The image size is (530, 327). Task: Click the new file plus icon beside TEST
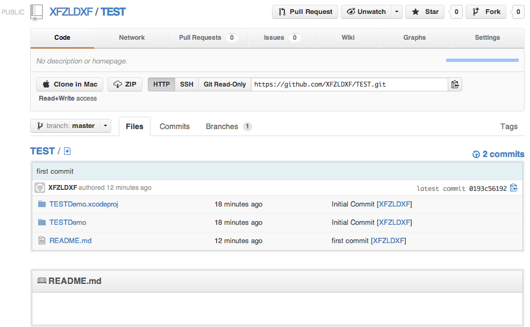click(x=67, y=152)
